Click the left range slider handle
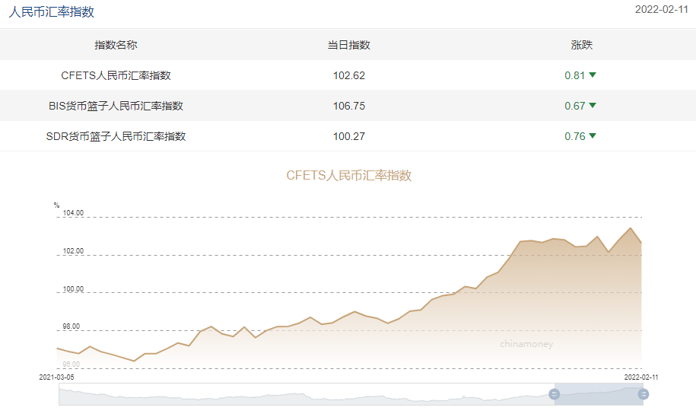Viewport: 696px width, 417px height. (x=554, y=393)
